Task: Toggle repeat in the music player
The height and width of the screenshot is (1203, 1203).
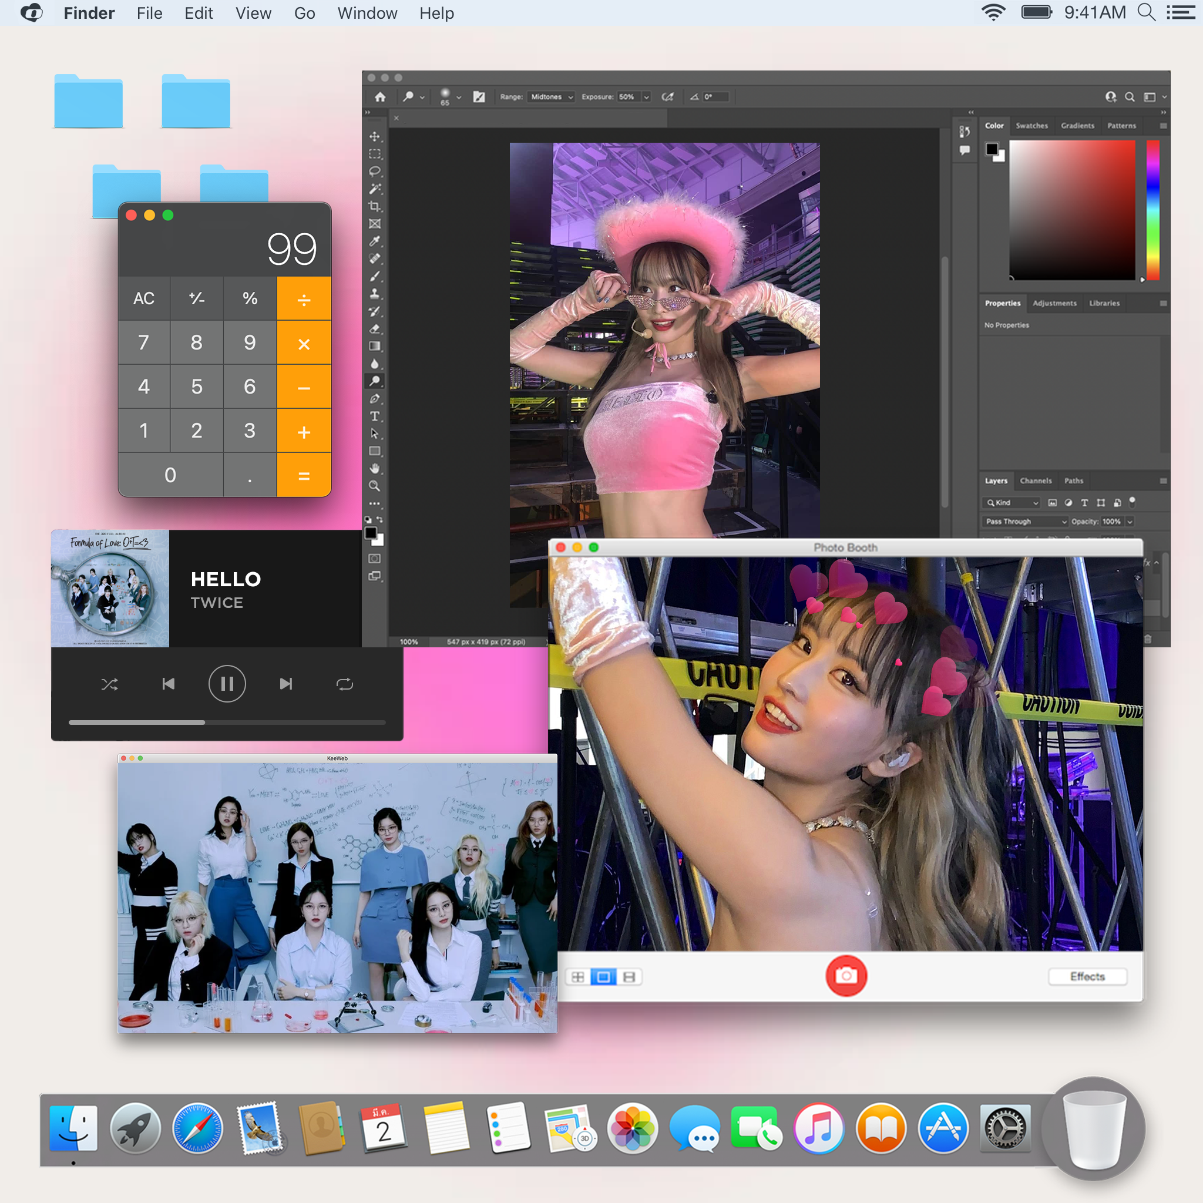Action: coord(344,684)
